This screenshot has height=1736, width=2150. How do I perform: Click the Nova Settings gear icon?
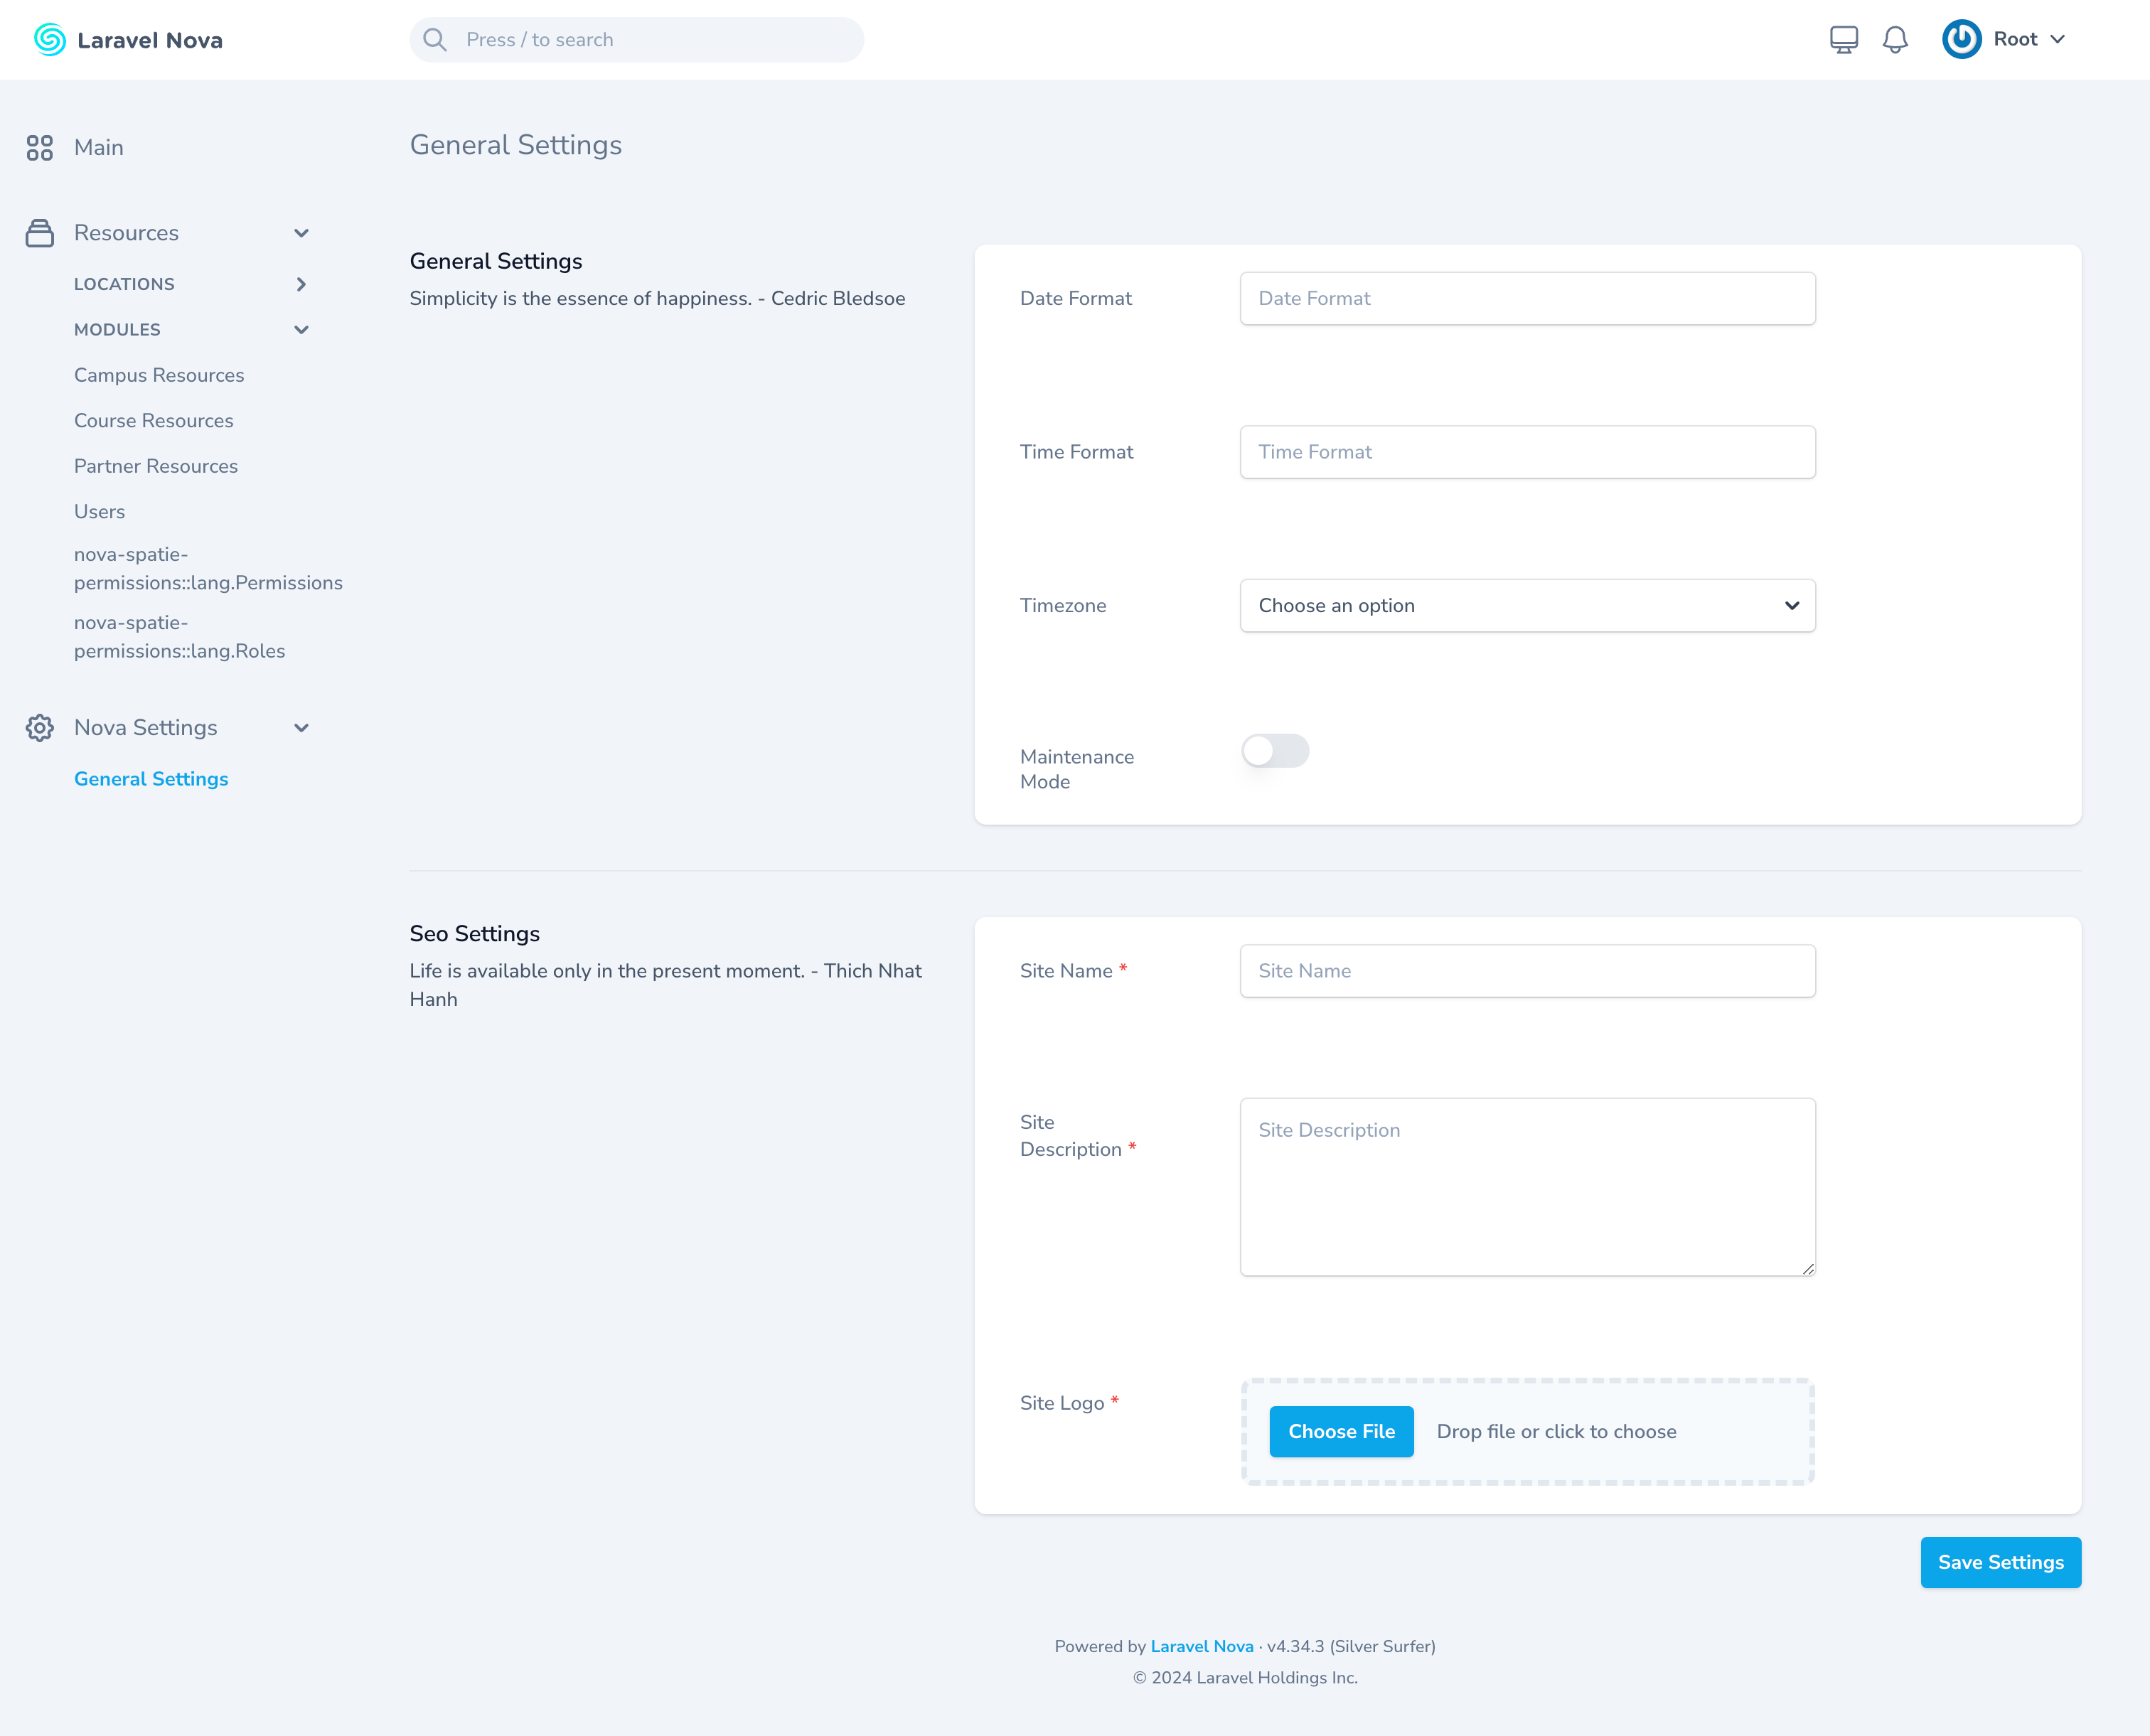pyautogui.click(x=40, y=728)
